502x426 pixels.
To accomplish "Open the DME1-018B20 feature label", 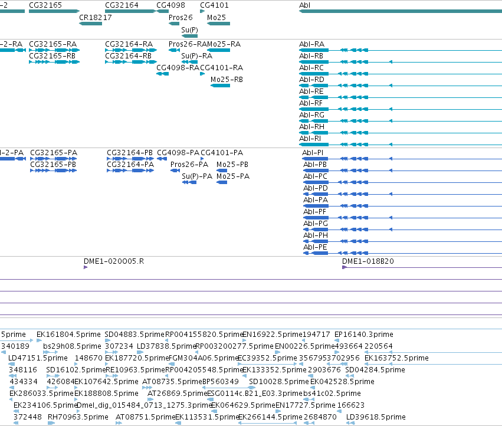I will click(368, 261).
